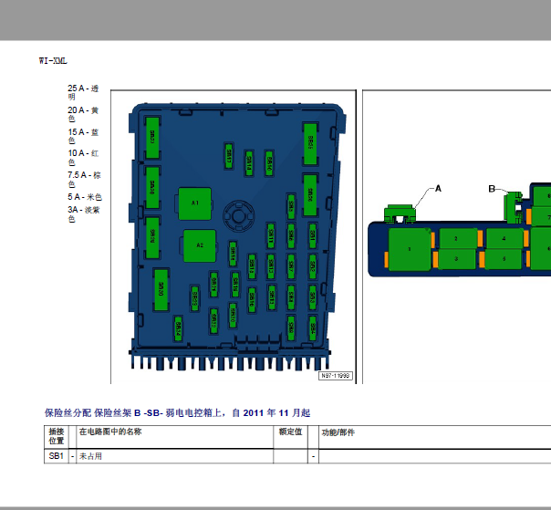Click fuse SB4 in the diagram
The height and width of the screenshot is (510, 551).
point(312,328)
